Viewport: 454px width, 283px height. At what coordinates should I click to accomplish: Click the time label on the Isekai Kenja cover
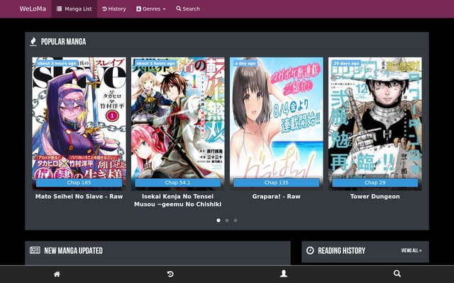coord(156,63)
